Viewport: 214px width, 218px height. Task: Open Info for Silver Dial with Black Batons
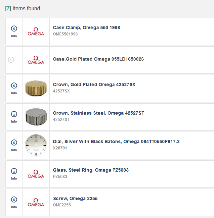coord(14,145)
